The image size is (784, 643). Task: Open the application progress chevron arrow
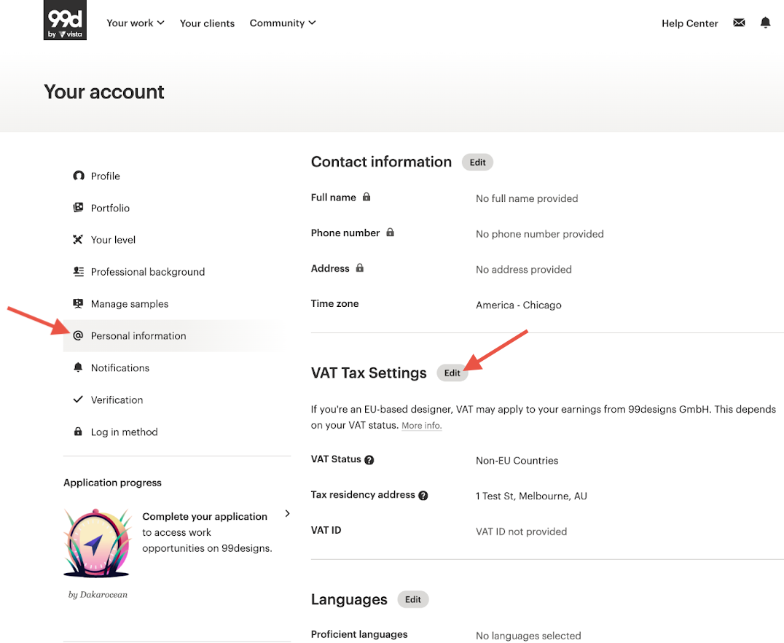pos(287,513)
